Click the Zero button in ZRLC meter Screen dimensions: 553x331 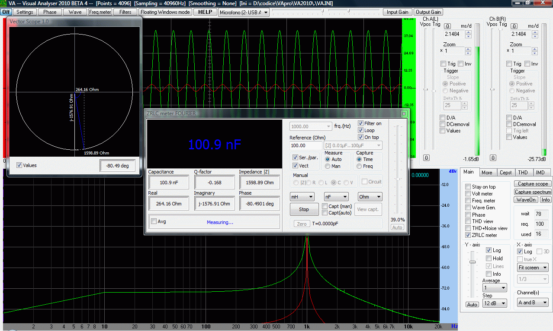pos(302,224)
